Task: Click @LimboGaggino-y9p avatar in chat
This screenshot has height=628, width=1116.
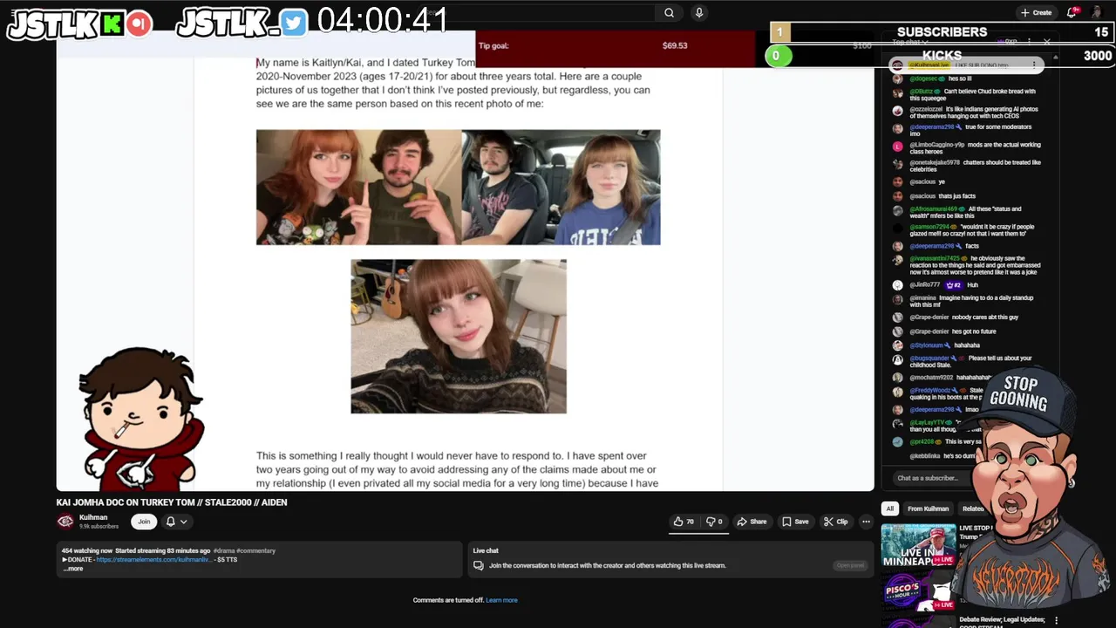Action: [897, 147]
